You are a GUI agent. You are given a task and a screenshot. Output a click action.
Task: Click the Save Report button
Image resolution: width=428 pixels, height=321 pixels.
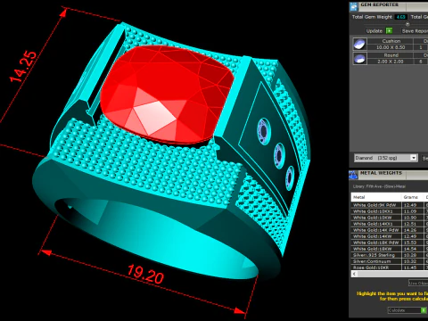tap(415, 31)
